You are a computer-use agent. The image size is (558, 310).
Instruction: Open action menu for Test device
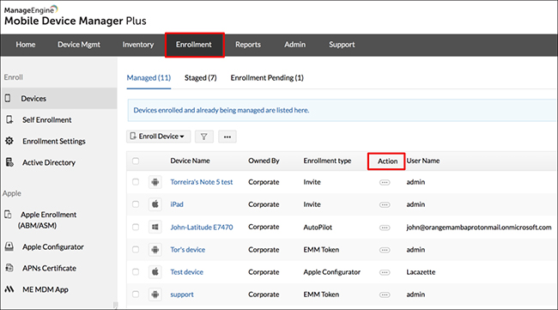(x=385, y=272)
